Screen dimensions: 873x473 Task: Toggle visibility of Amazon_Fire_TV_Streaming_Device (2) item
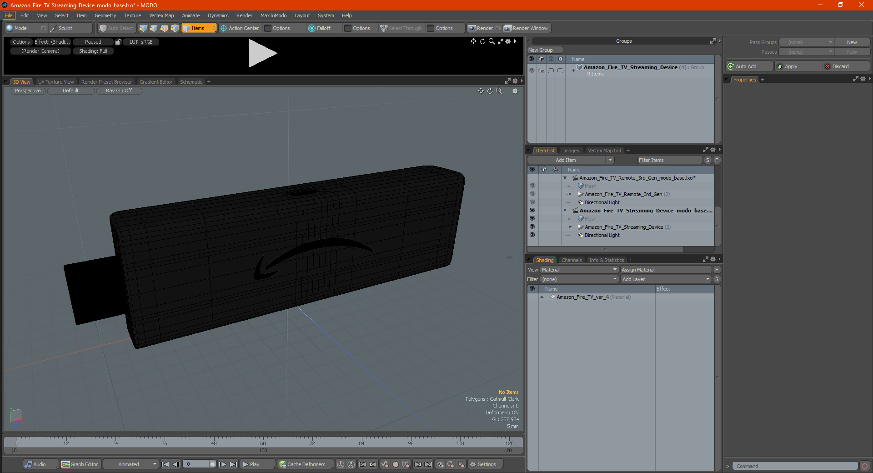[532, 227]
